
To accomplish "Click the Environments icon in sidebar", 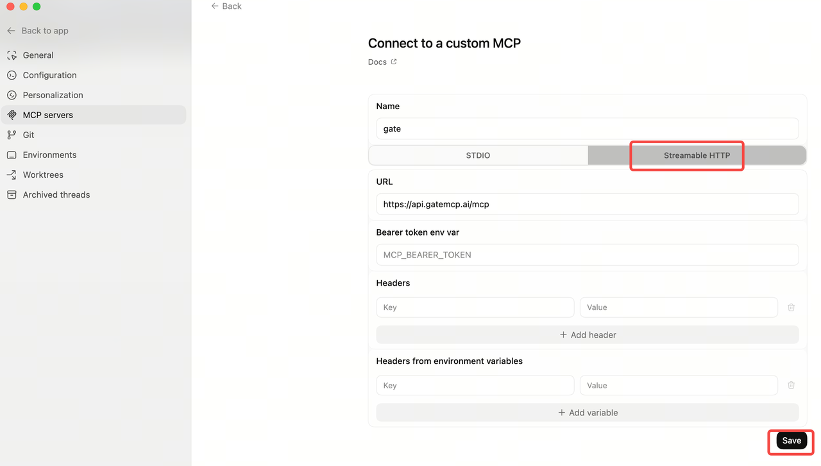I will tap(12, 155).
